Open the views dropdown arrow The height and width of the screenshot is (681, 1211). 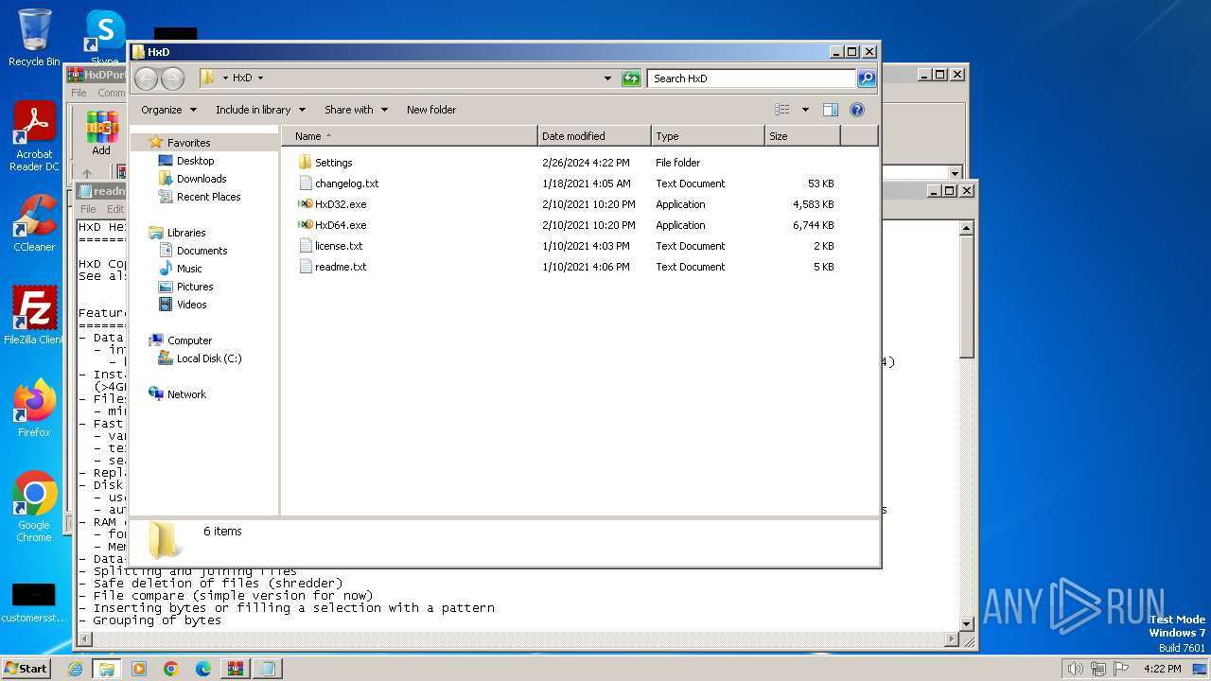pyautogui.click(x=805, y=110)
